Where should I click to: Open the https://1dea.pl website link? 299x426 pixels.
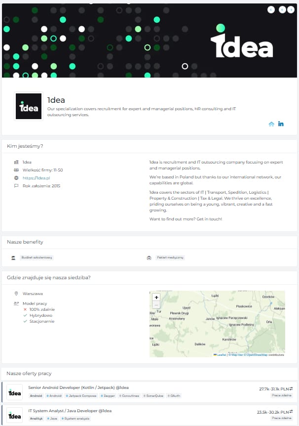click(36, 178)
